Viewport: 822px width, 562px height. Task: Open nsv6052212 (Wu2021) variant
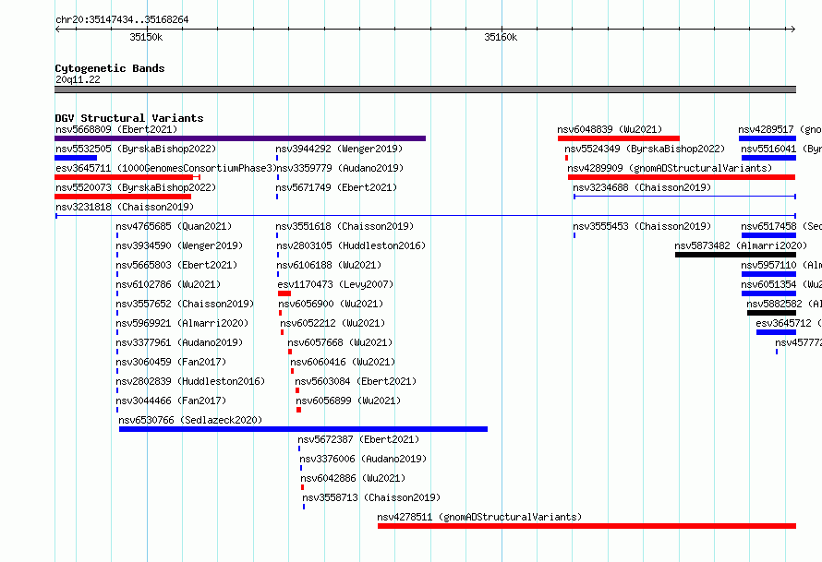click(332, 323)
